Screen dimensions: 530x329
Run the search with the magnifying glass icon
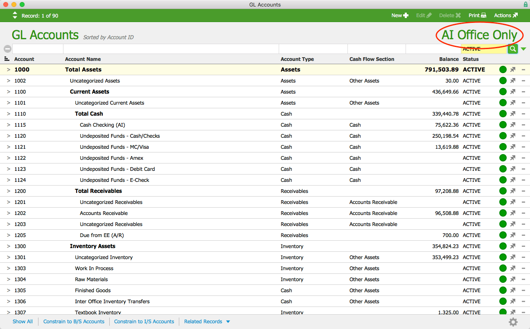[513, 49]
